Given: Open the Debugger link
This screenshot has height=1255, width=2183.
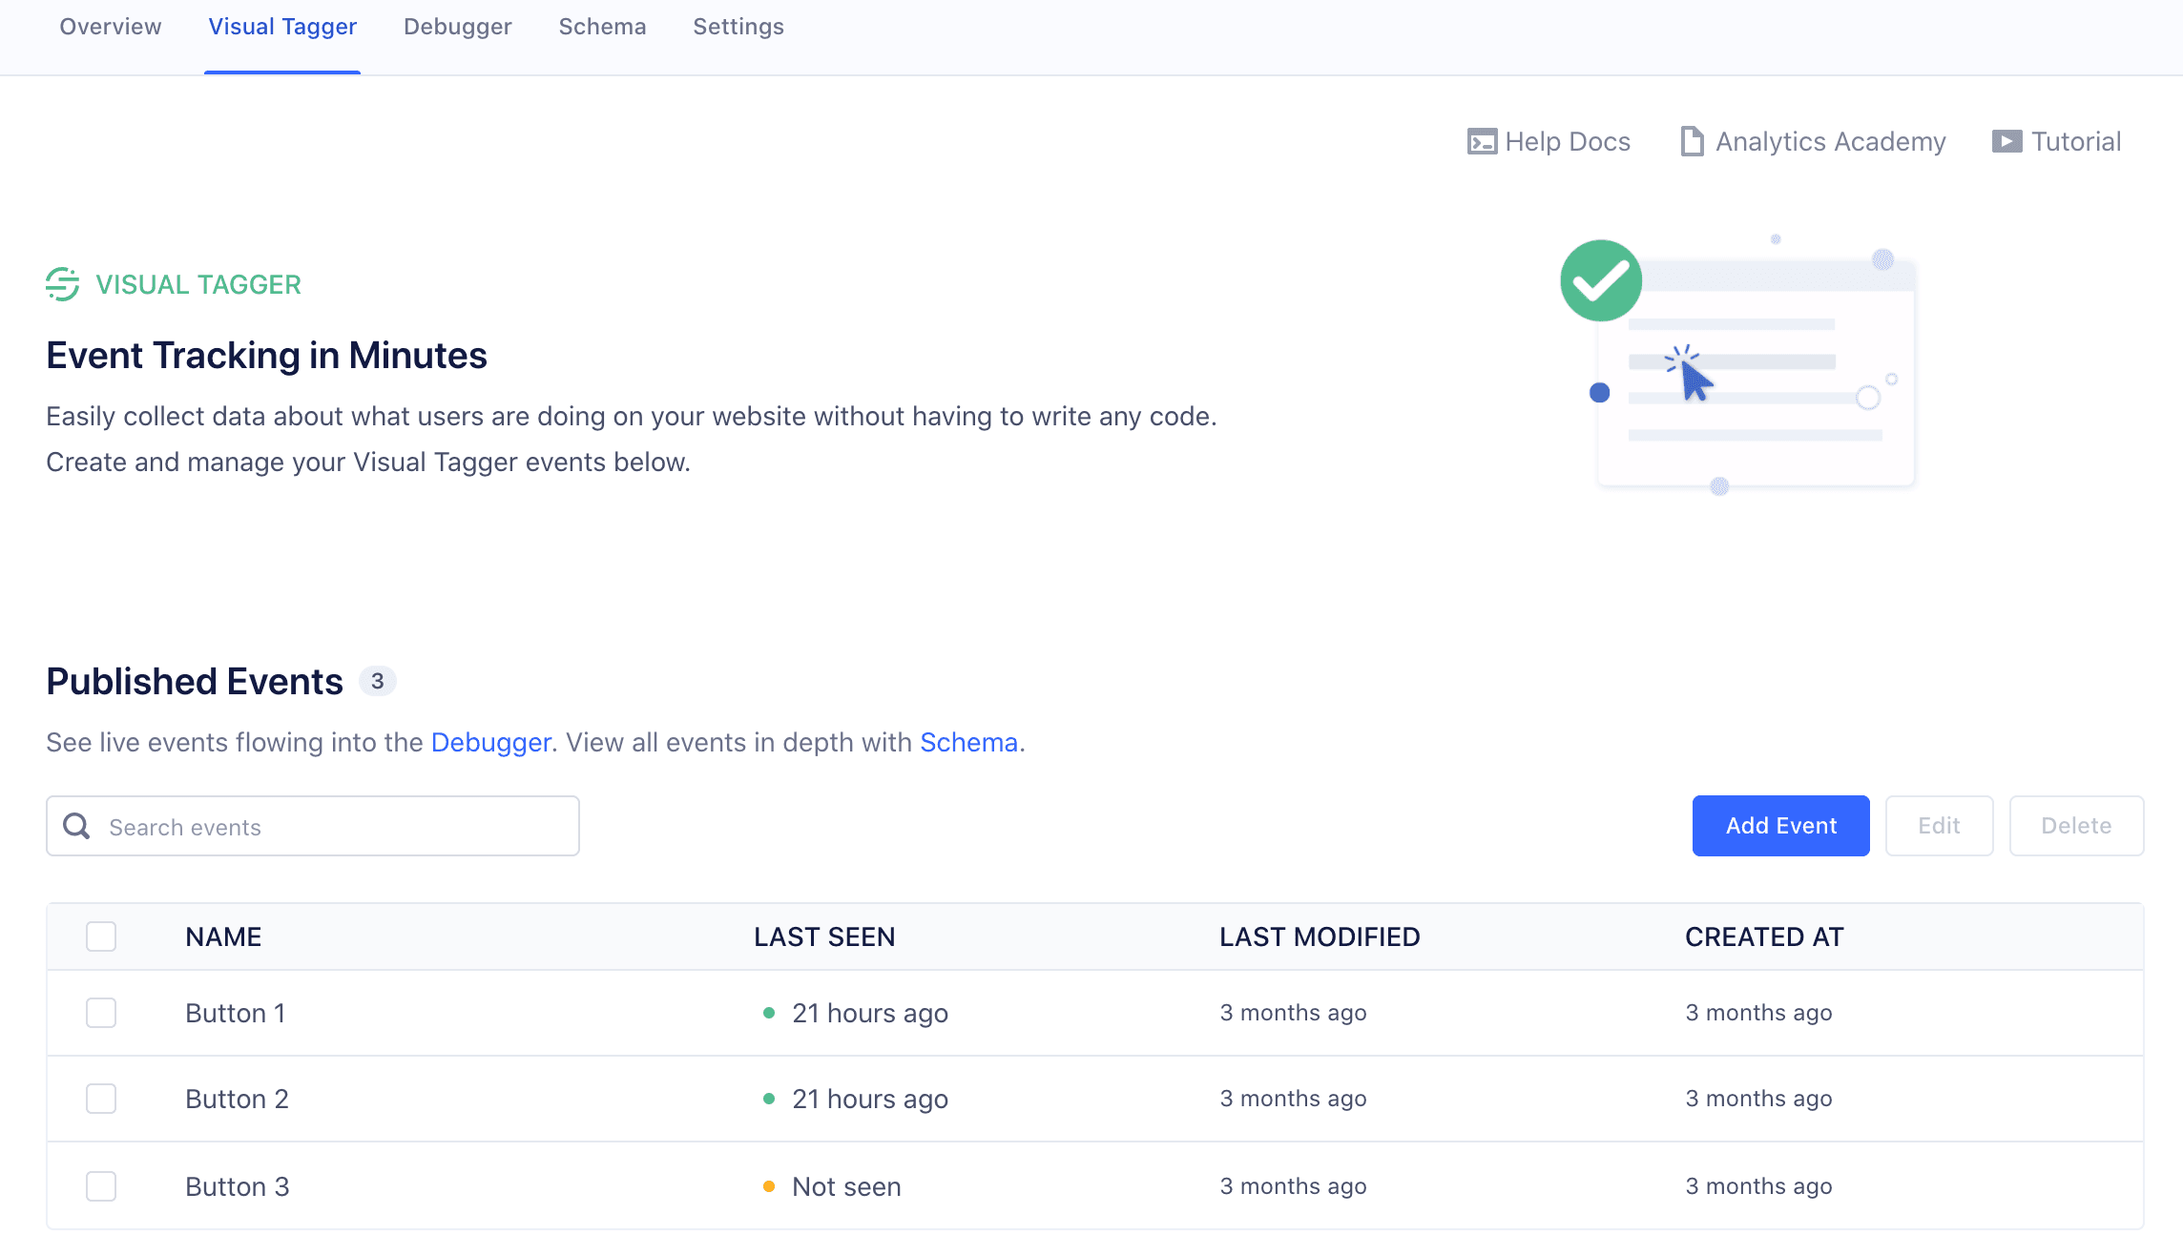Looking at the screenshot, I should pyautogui.click(x=490, y=742).
